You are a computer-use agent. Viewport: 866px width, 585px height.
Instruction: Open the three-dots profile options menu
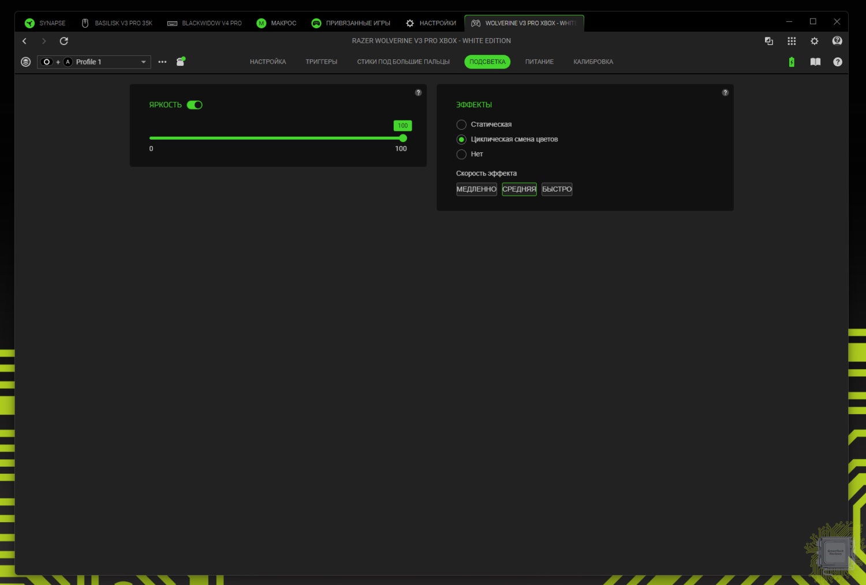162,62
